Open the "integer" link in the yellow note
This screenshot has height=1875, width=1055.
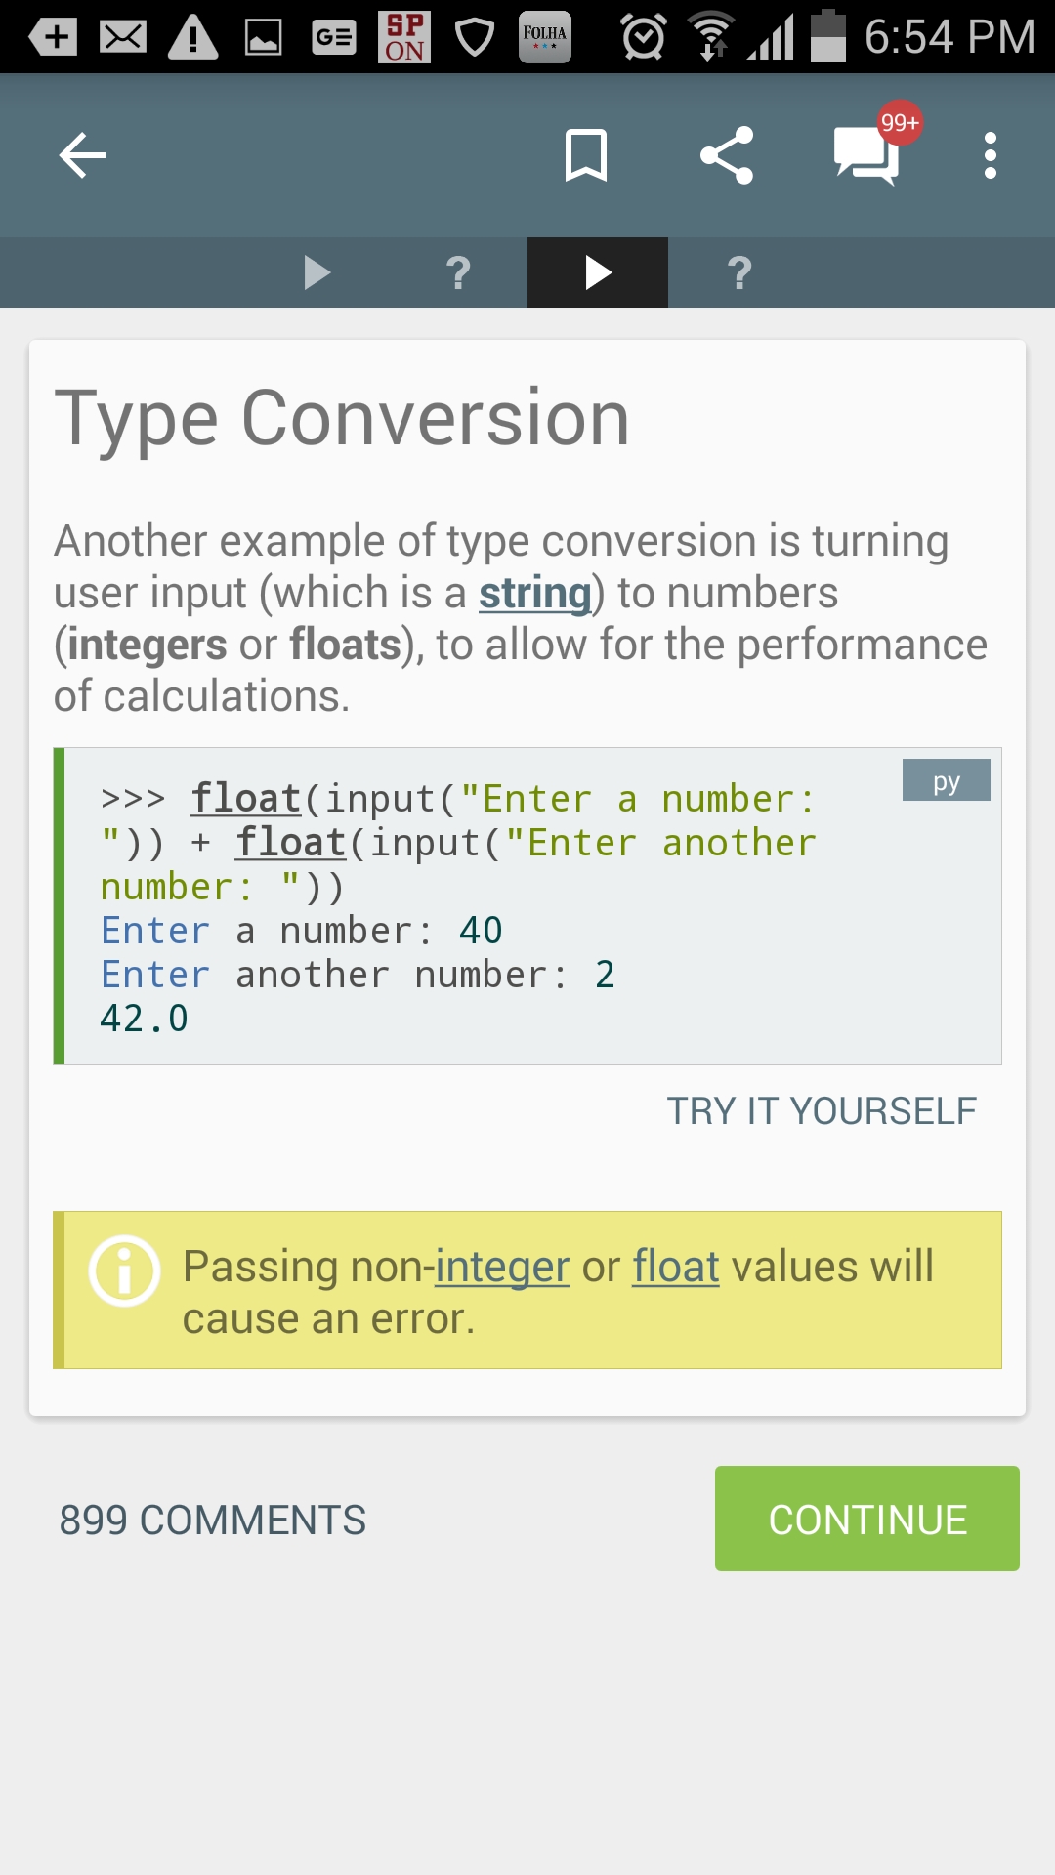tap(502, 1268)
